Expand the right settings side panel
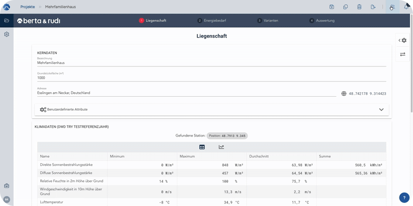The height and width of the screenshot is (206, 413). click(402, 40)
